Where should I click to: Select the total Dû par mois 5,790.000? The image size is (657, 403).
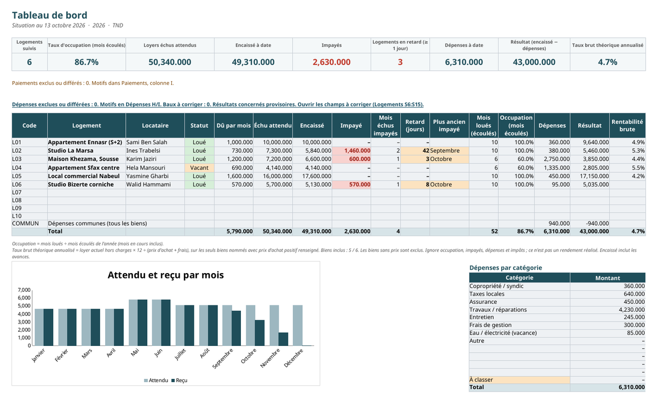pos(233,231)
